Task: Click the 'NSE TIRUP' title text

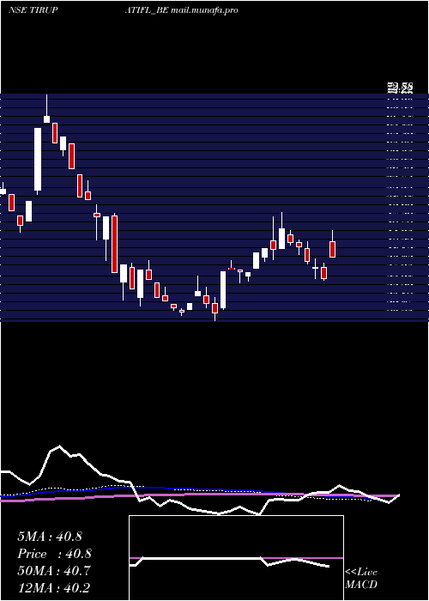Action: tap(33, 10)
